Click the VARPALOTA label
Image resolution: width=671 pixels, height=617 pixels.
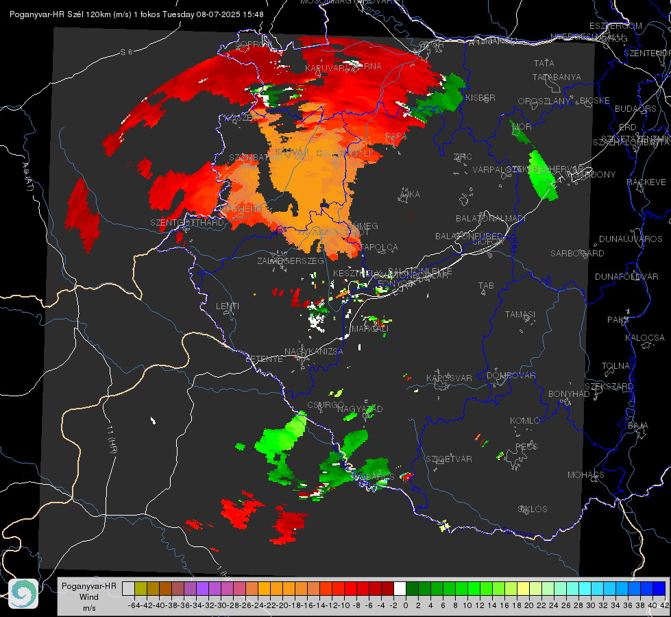(497, 169)
